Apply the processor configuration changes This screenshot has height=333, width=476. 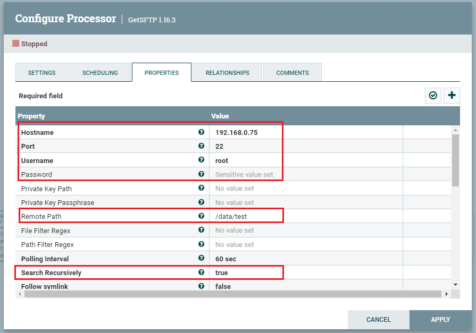pyautogui.click(x=440, y=319)
